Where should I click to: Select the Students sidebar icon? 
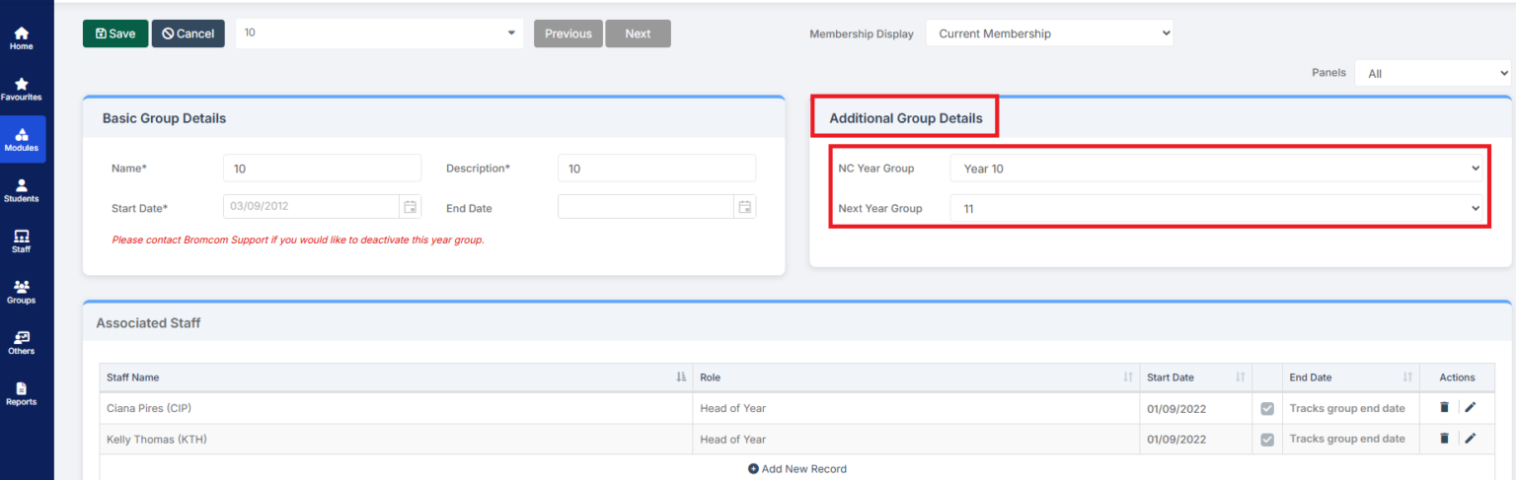(x=22, y=190)
